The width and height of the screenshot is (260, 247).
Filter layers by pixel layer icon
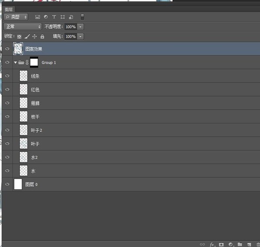click(x=38, y=17)
